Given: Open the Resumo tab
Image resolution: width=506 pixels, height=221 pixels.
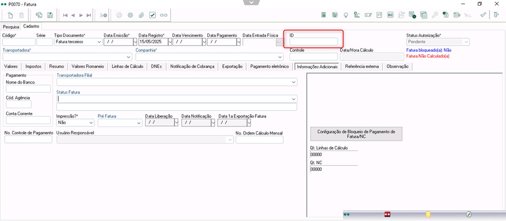Looking at the screenshot, I should (x=57, y=67).
